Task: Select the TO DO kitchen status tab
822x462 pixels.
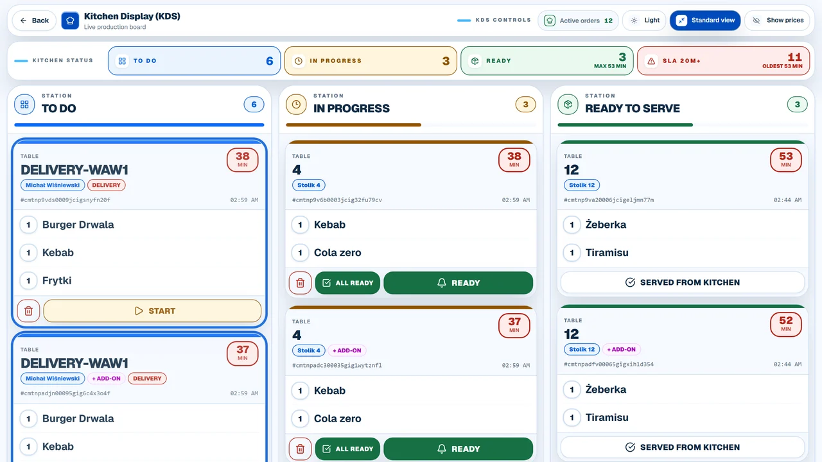Action: pyautogui.click(x=194, y=61)
